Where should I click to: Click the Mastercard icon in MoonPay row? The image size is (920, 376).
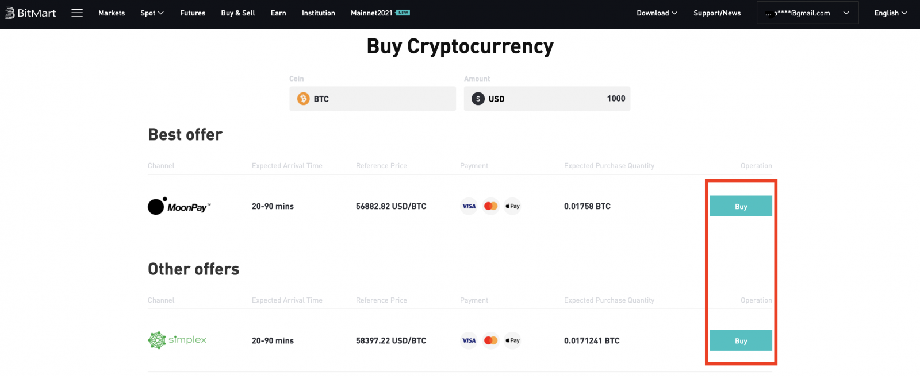pos(490,206)
